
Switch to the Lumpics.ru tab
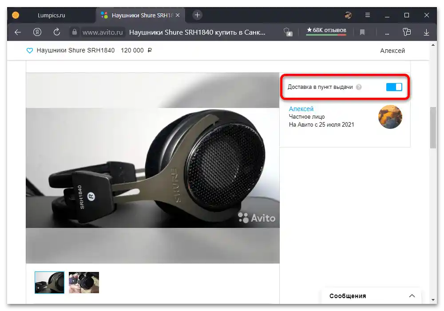pos(51,15)
